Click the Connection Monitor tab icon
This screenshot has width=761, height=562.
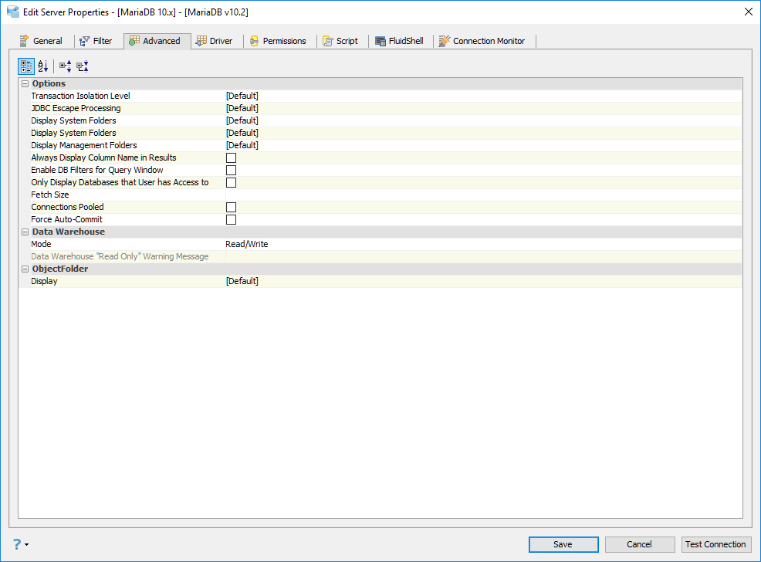click(444, 41)
